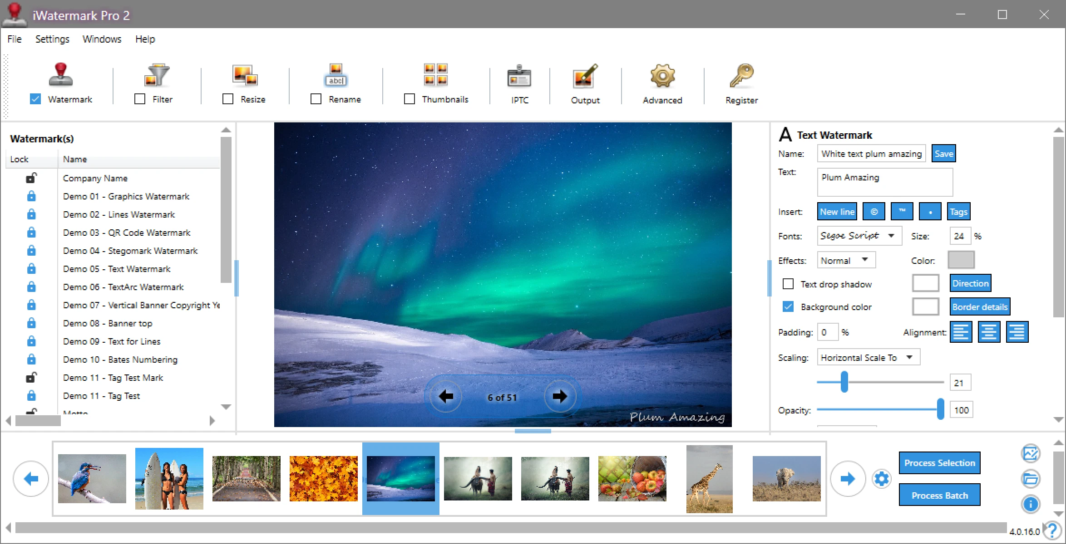
Task: Click the Direction button
Action: click(970, 283)
